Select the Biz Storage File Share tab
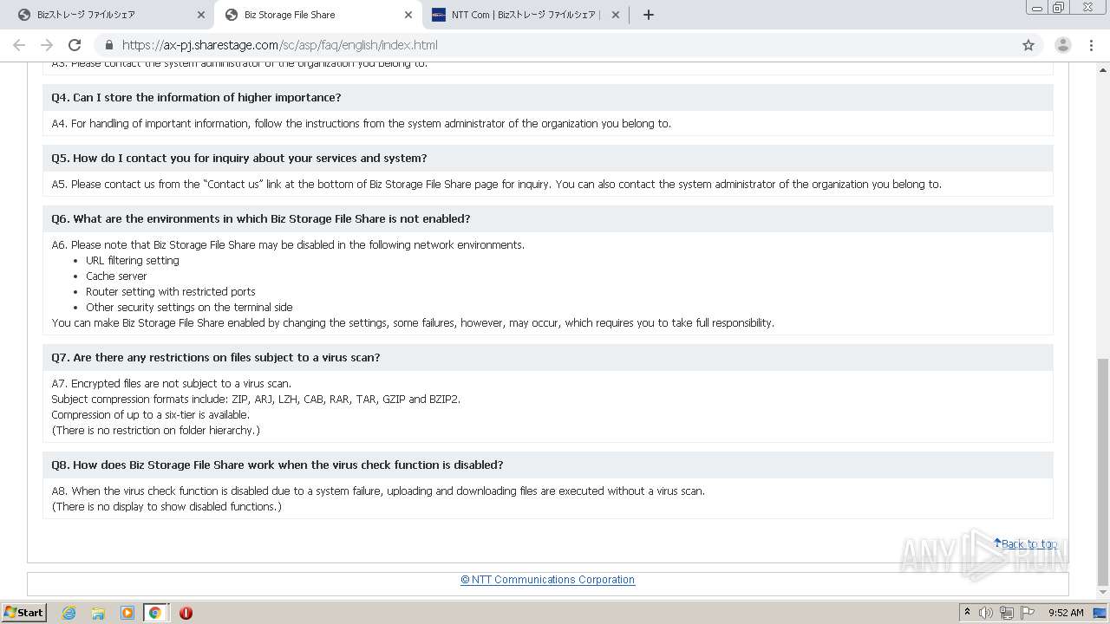The image size is (1110, 624). (317, 15)
